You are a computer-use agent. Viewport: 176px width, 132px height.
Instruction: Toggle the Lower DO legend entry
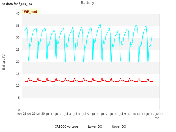(92, 127)
